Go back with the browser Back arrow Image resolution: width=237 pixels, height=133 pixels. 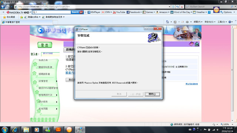pyautogui.click(x=3, y=7)
